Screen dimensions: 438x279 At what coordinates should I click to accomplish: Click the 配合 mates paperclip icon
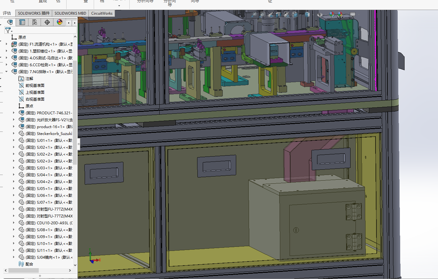pos(21,264)
